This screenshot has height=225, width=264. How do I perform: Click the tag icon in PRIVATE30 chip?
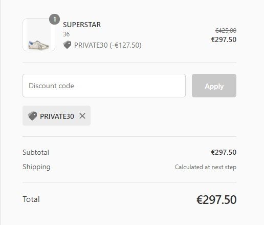pyautogui.click(x=32, y=116)
